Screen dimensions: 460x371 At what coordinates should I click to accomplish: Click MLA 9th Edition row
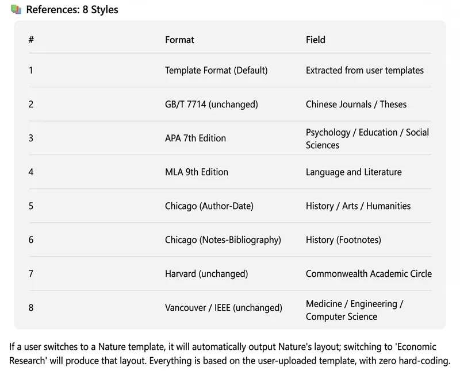(230, 172)
